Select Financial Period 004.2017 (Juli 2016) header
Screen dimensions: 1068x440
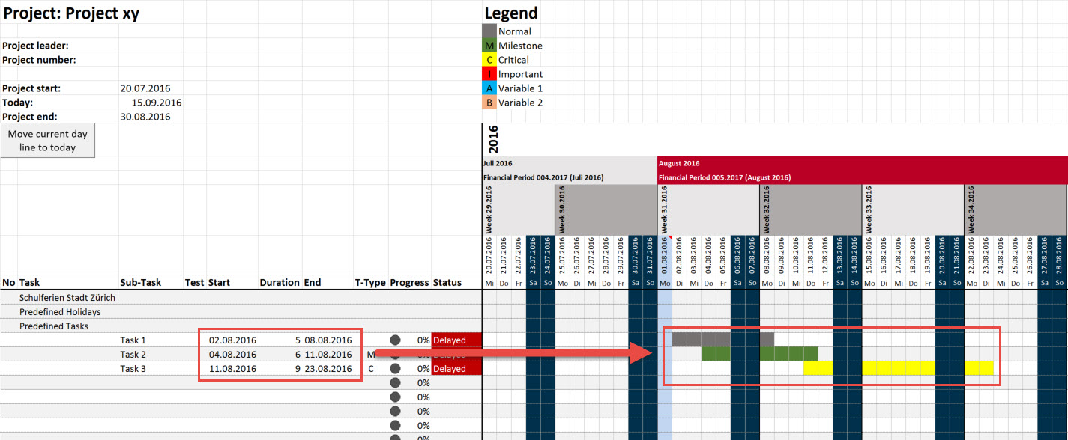(570, 177)
